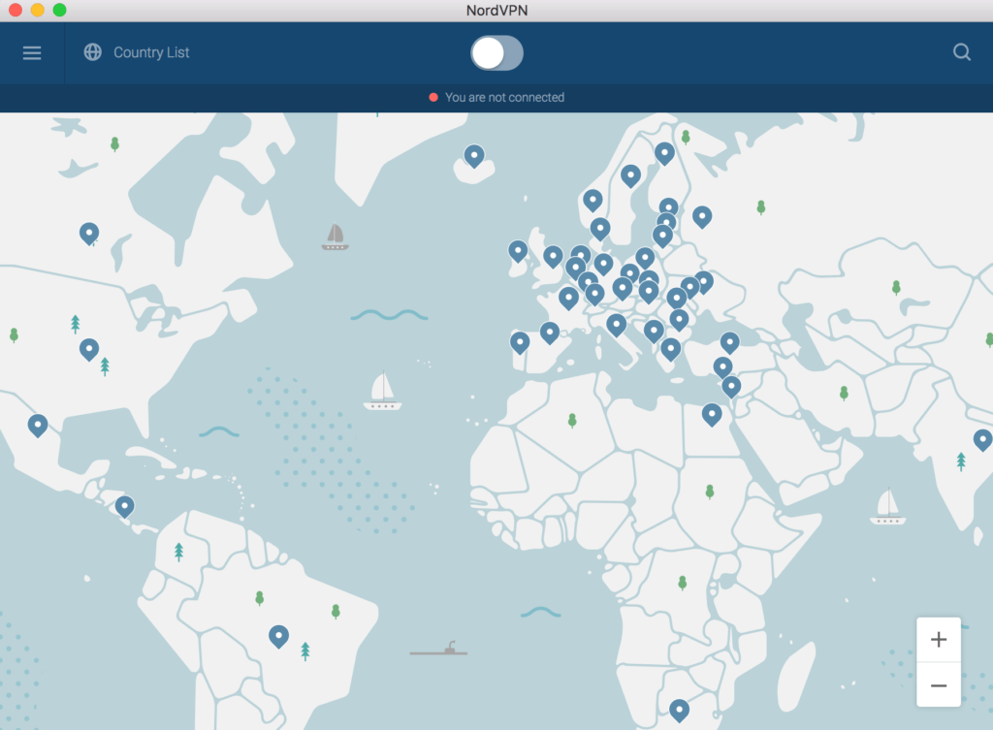This screenshot has height=730, width=993.
Task: Select the Cyprus server pin
Action: coord(722,367)
